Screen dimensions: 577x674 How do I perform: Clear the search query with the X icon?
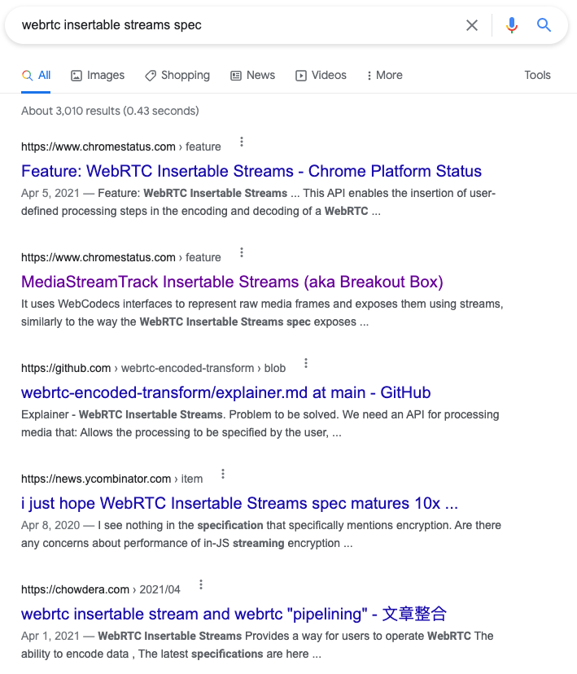(x=472, y=25)
